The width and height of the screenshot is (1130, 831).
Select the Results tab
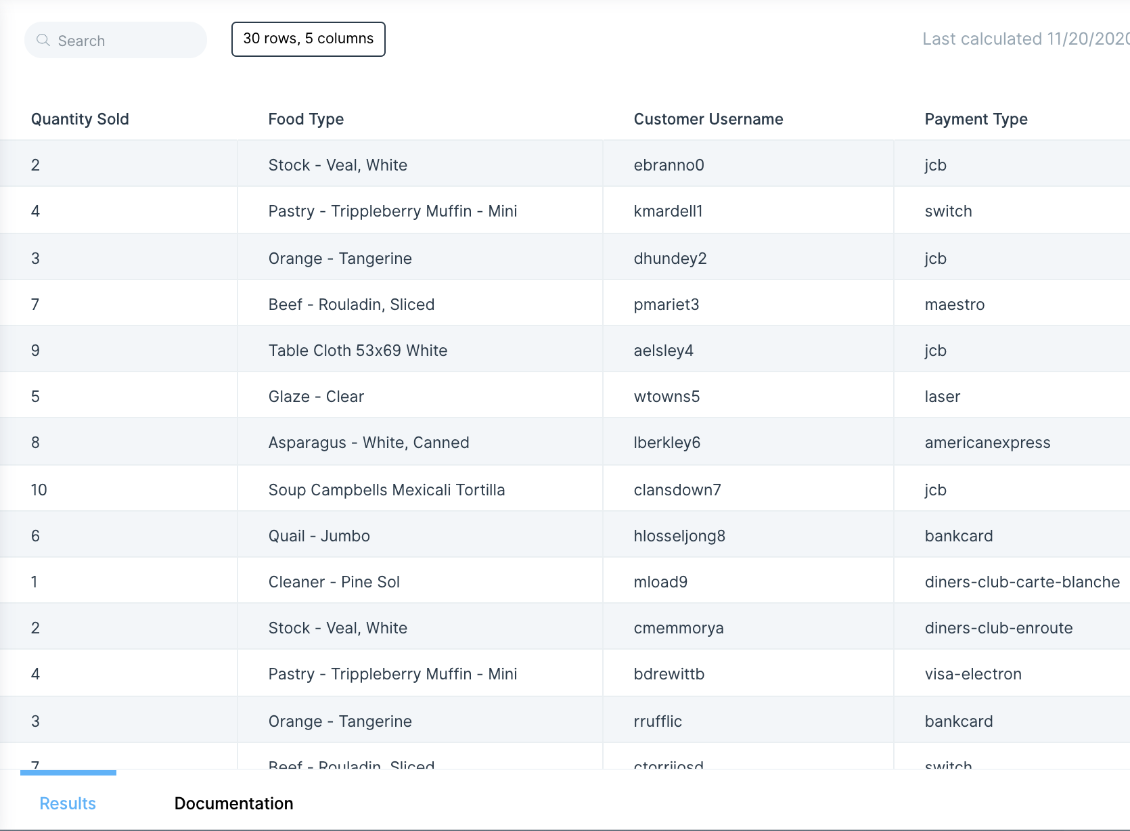[68, 803]
